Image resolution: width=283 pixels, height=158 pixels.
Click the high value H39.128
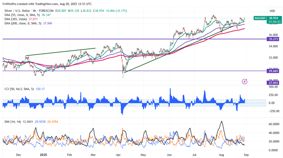74,11
